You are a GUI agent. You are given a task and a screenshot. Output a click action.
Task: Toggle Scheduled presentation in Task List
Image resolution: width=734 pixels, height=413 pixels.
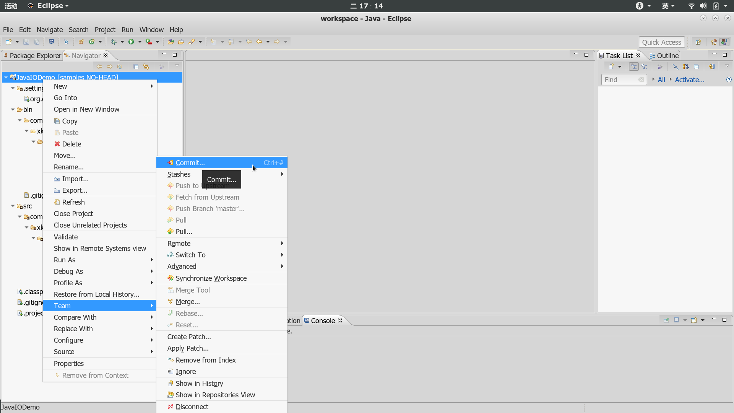tap(645, 67)
